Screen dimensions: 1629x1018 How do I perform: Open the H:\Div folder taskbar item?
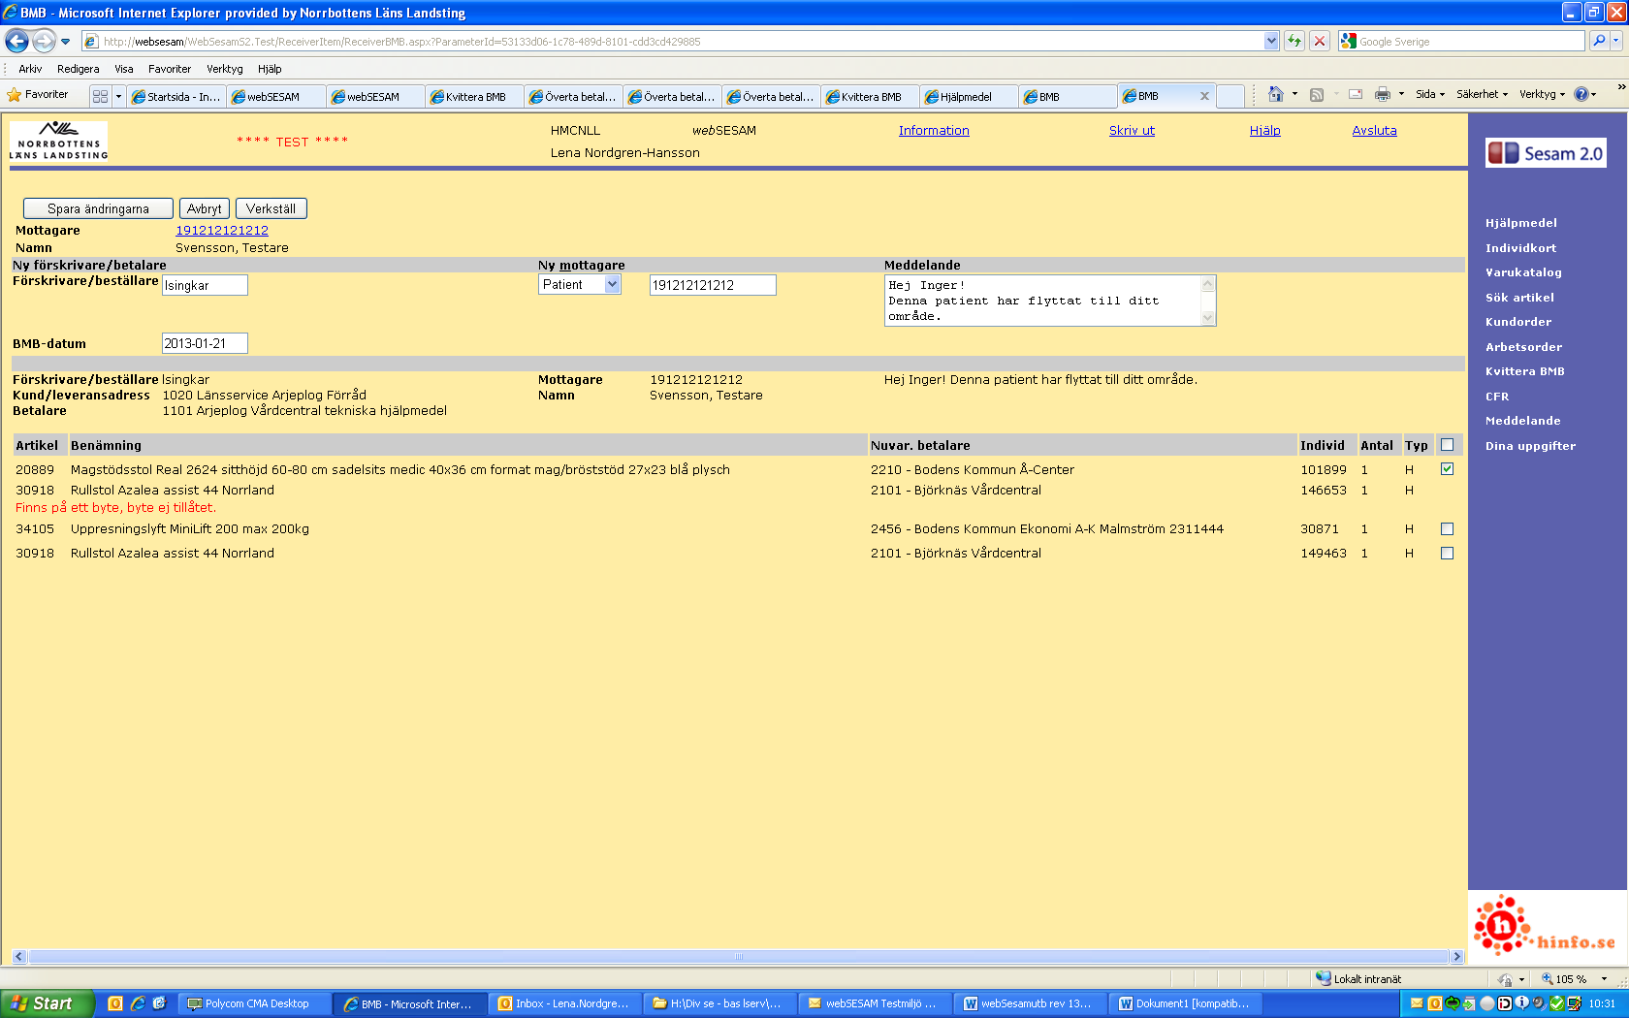(719, 1003)
